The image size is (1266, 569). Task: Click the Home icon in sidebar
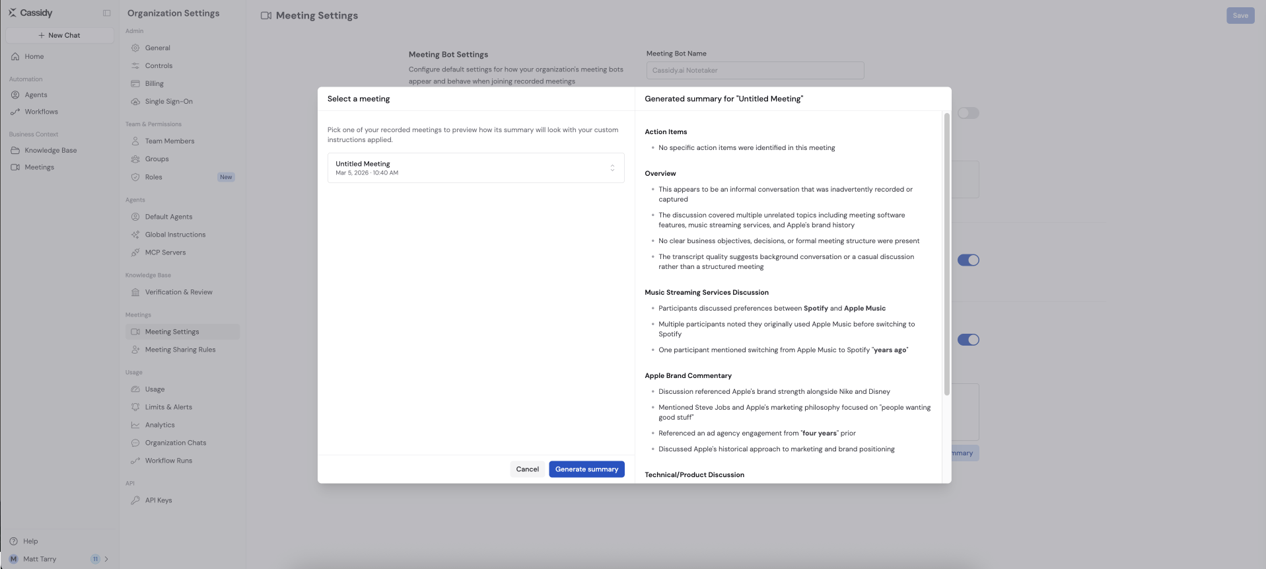tap(15, 57)
